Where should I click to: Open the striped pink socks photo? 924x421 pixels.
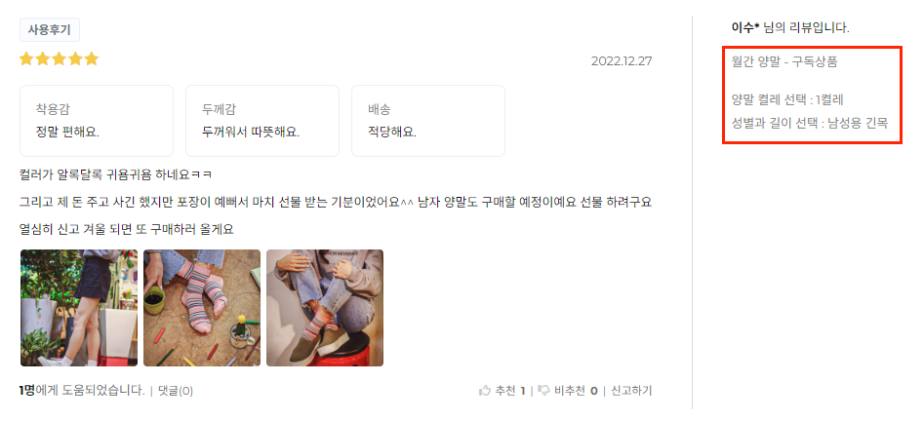point(202,308)
